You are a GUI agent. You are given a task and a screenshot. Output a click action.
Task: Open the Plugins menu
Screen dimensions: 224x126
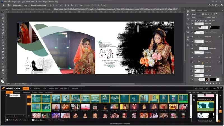(x=45, y=2)
